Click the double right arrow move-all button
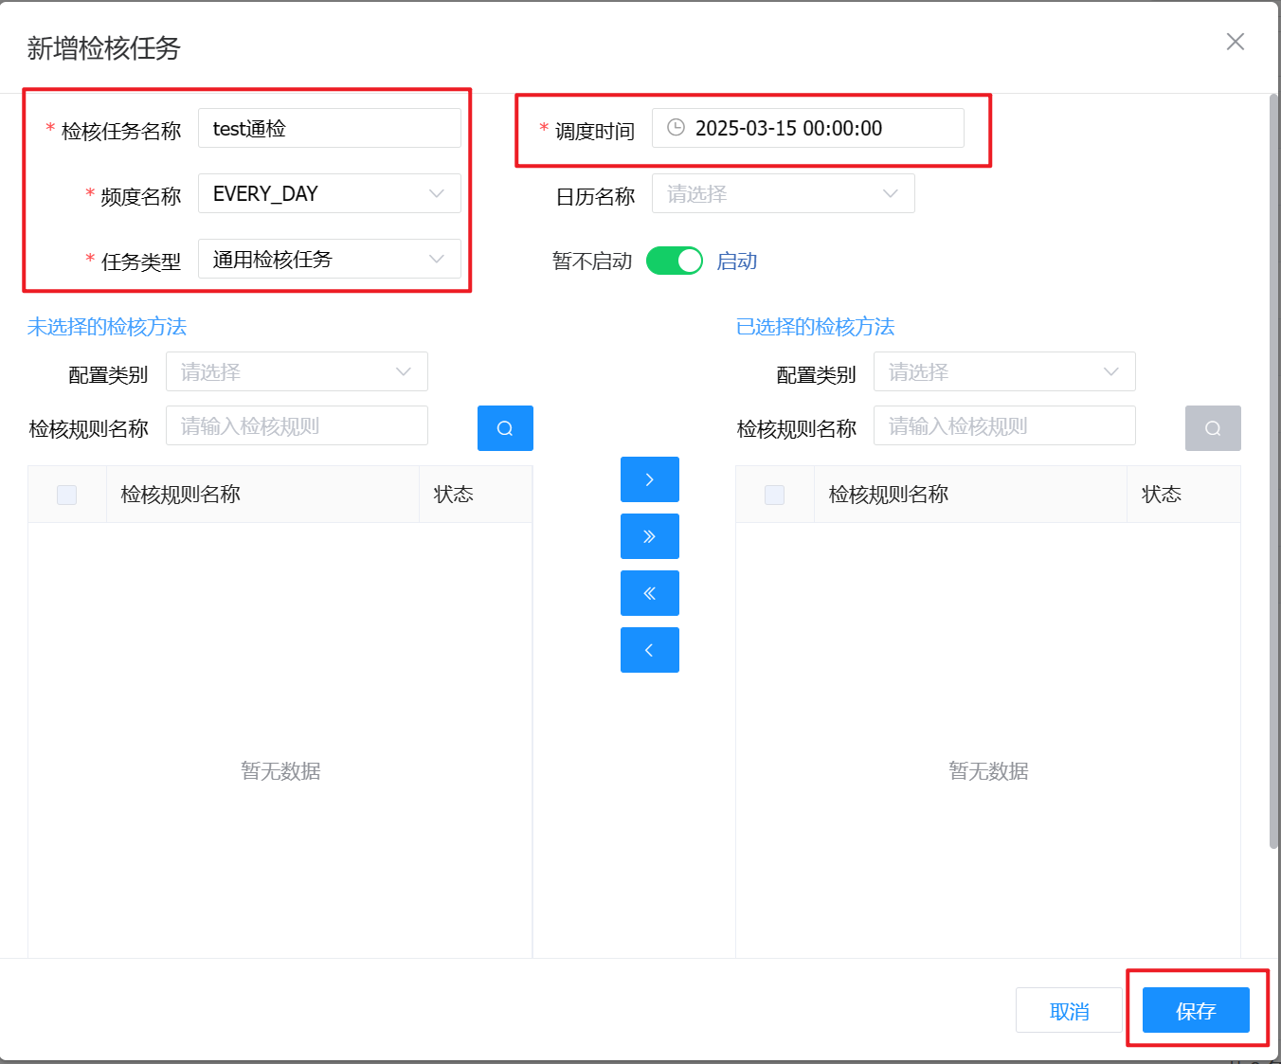The height and width of the screenshot is (1064, 1281). 649,536
